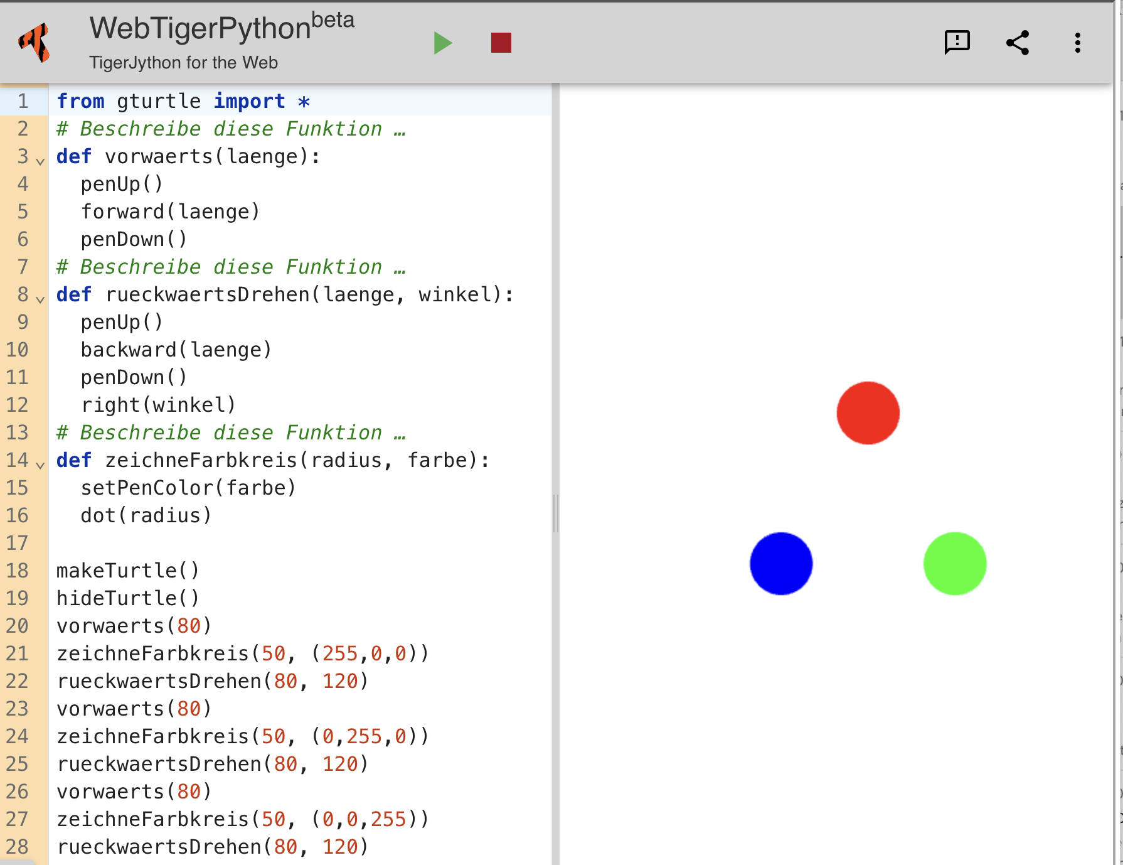Stop execution with the red square button
This screenshot has height=865, width=1123.
pos(501,43)
